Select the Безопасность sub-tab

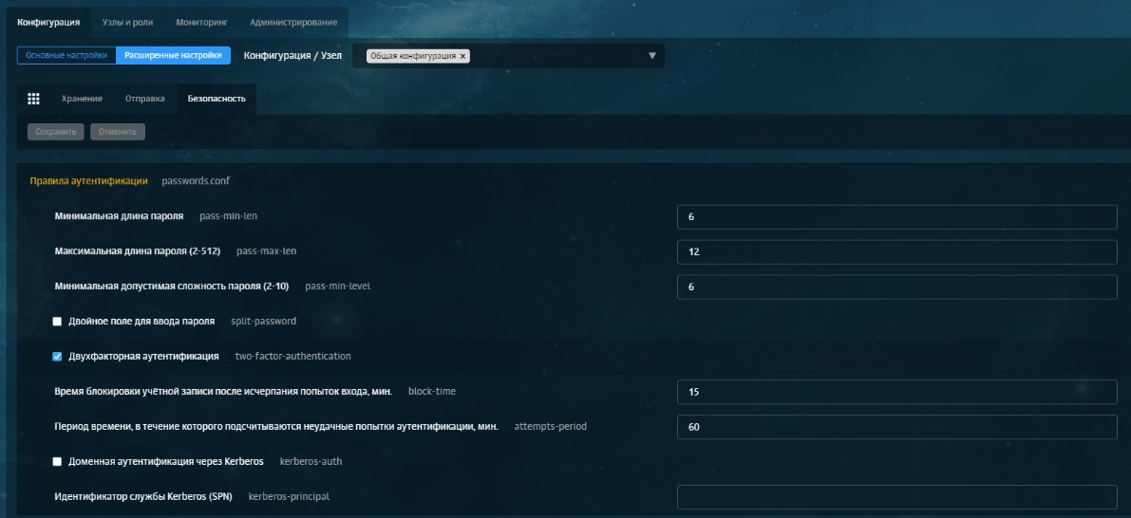[217, 99]
